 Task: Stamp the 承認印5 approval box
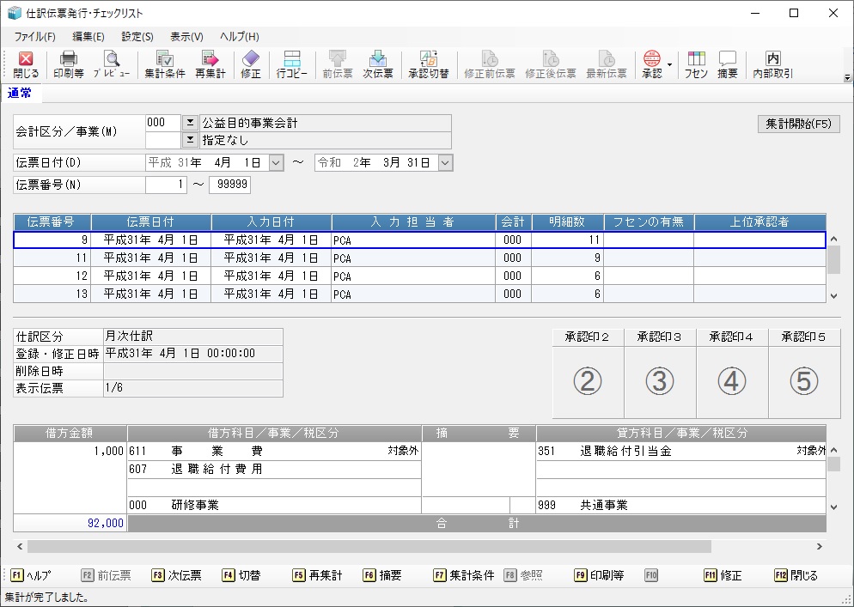804,382
